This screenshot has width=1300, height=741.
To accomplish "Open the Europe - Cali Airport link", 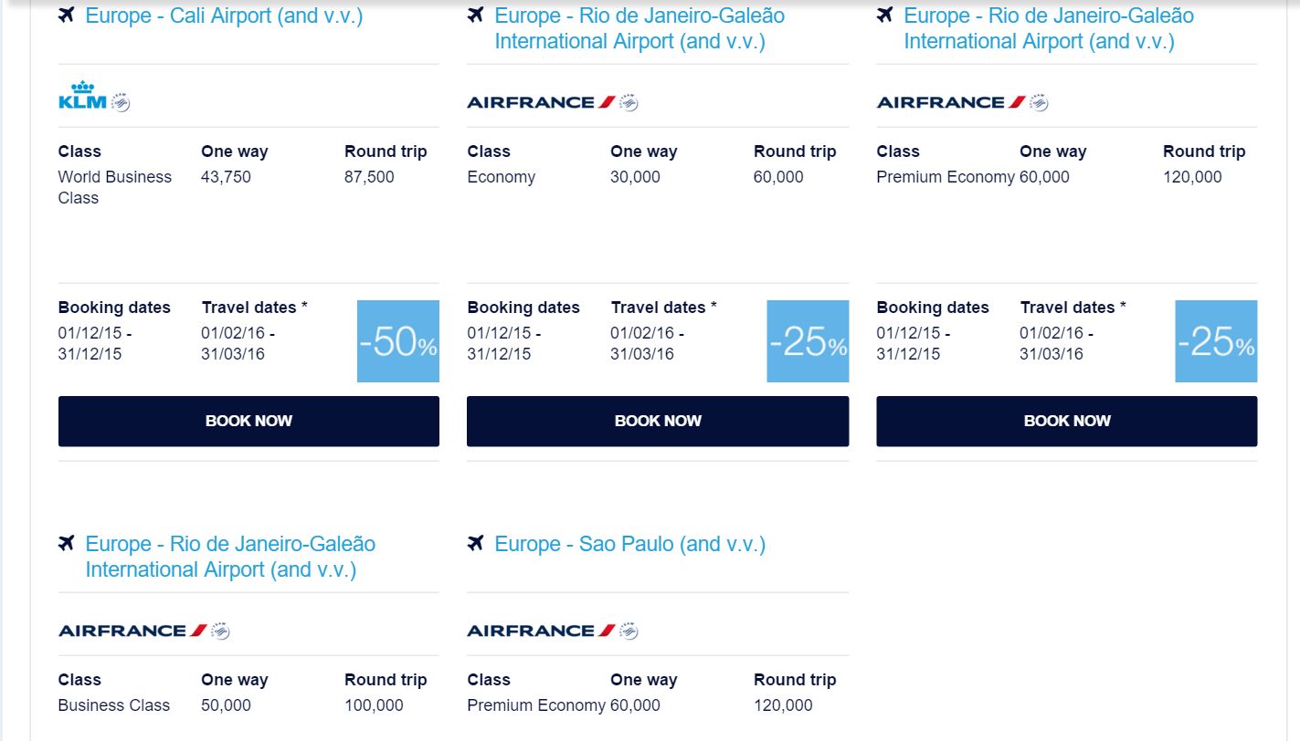I will (x=224, y=16).
